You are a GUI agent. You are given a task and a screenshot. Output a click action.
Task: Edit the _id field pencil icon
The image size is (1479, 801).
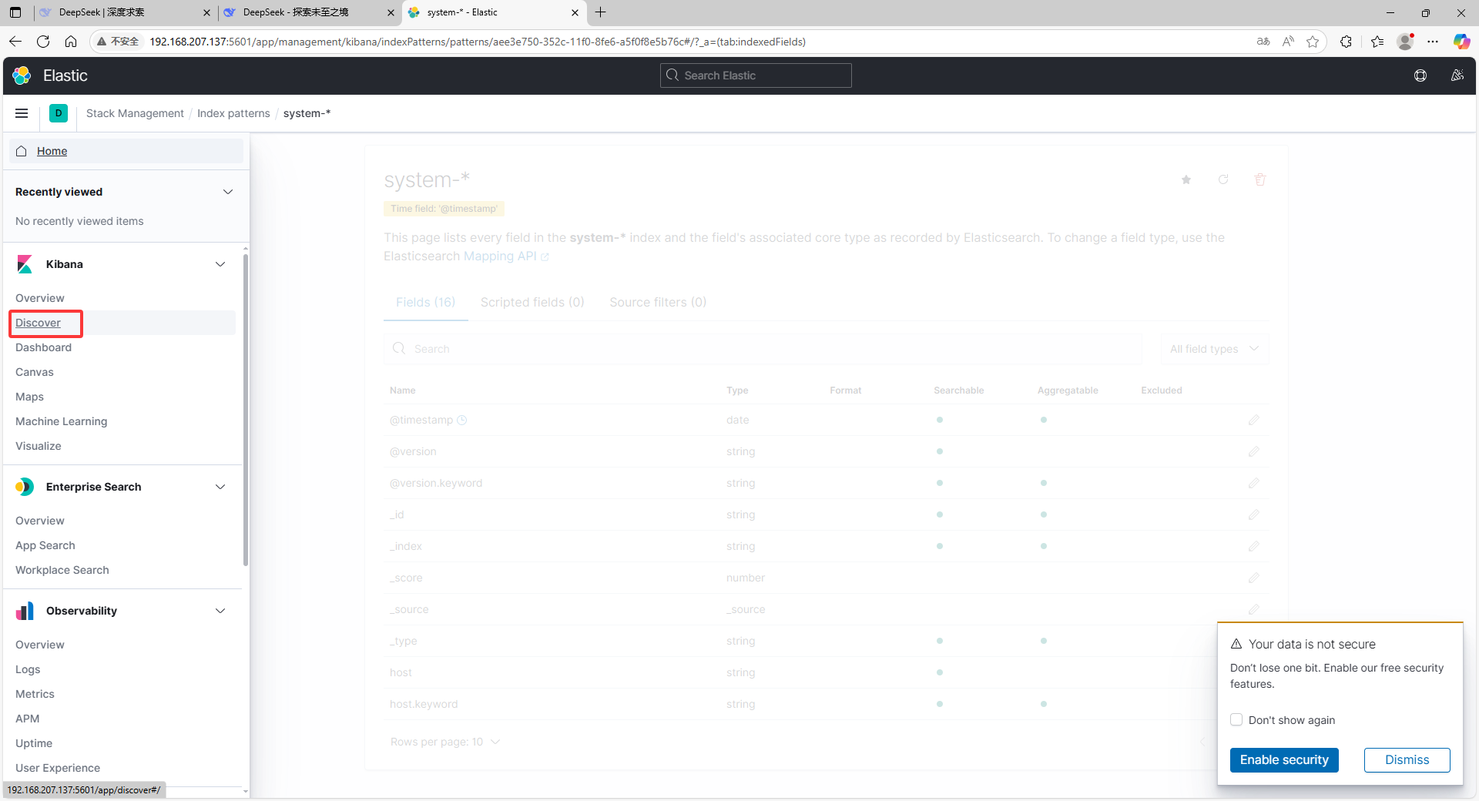[1254, 514]
